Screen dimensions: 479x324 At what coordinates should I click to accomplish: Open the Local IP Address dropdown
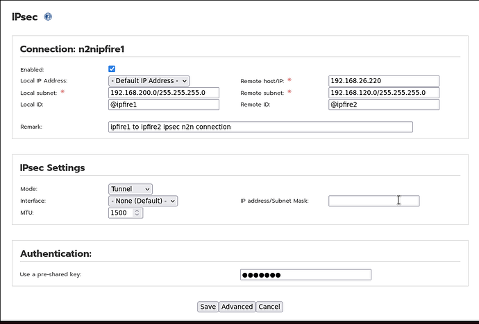click(x=149, y=81)
